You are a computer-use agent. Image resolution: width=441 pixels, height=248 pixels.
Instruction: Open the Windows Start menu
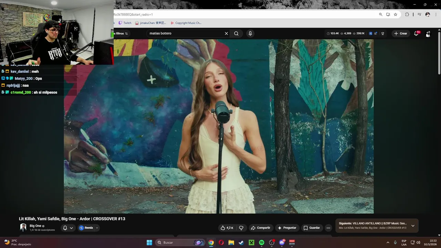(149, 242)
